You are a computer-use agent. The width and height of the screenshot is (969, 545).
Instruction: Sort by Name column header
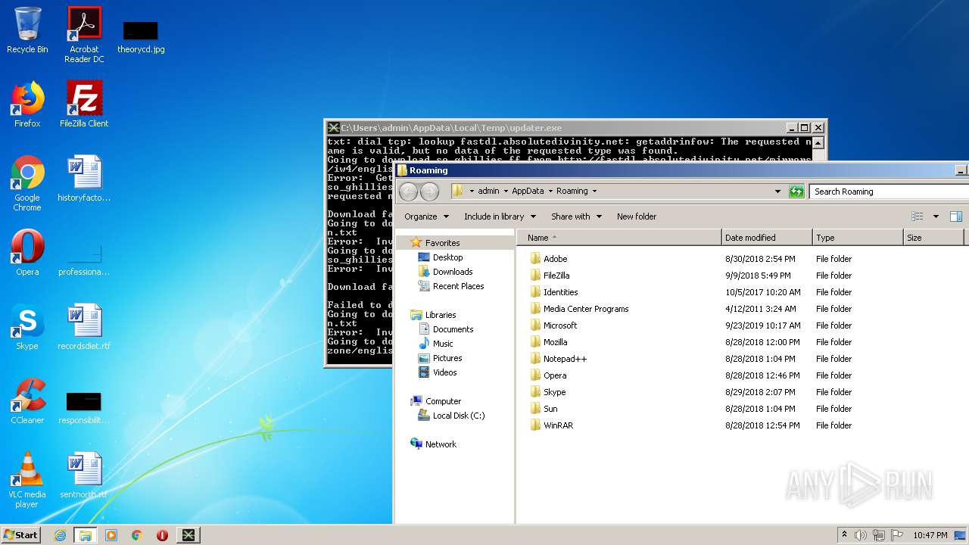[x=619, y=238]
